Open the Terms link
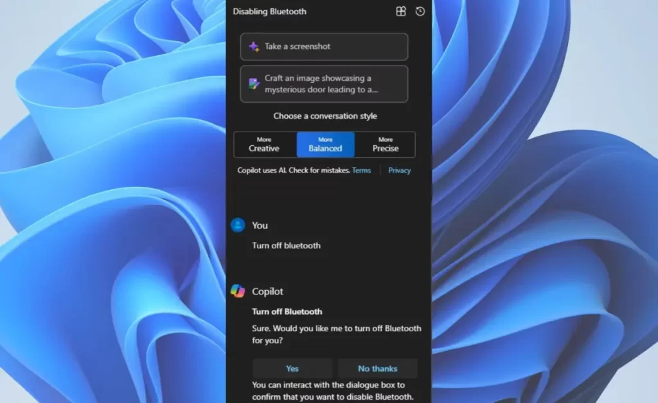Screen dimensions: 658x403 click(361, 170)
